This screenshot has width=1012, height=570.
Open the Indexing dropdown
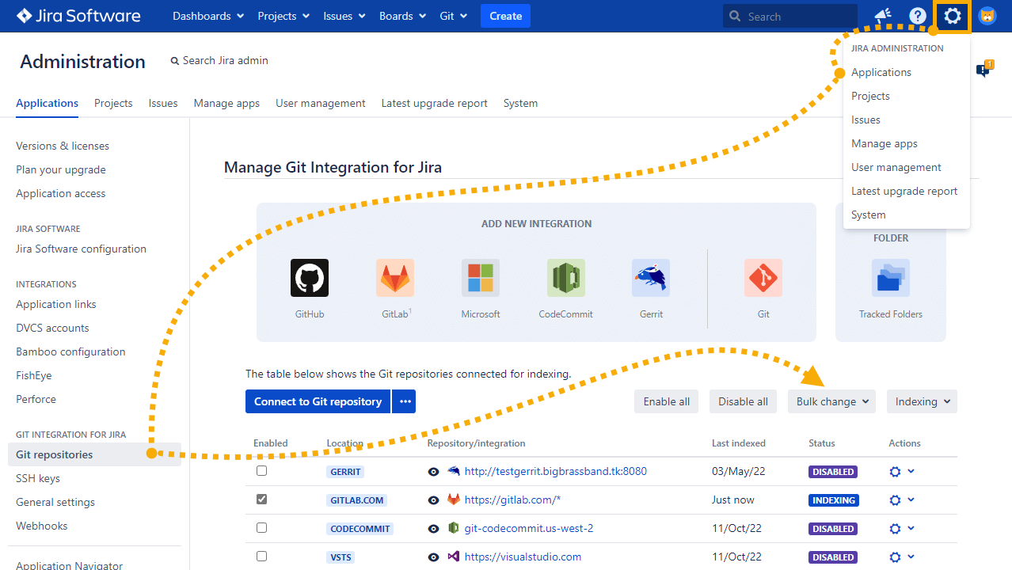pos(922,401)
